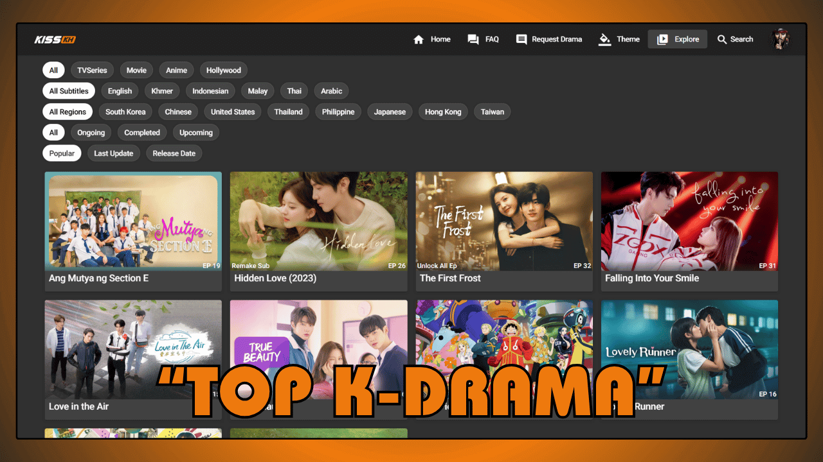Toggle the Upcoming filter
The height and width of the screenshot is (462, 823).
[195, 132]
